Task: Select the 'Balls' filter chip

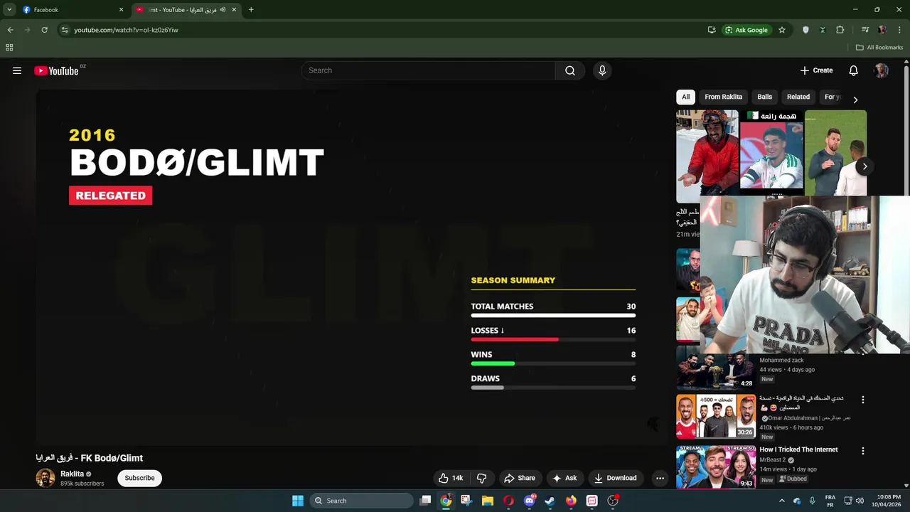Action: (x=765, y=97)
